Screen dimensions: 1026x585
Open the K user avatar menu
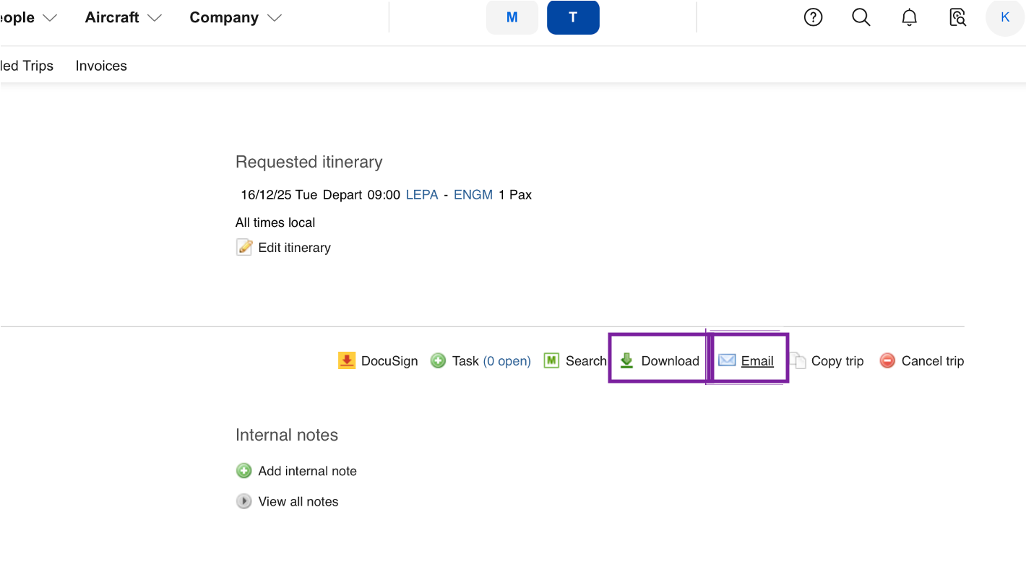(x=1005, y=17)
